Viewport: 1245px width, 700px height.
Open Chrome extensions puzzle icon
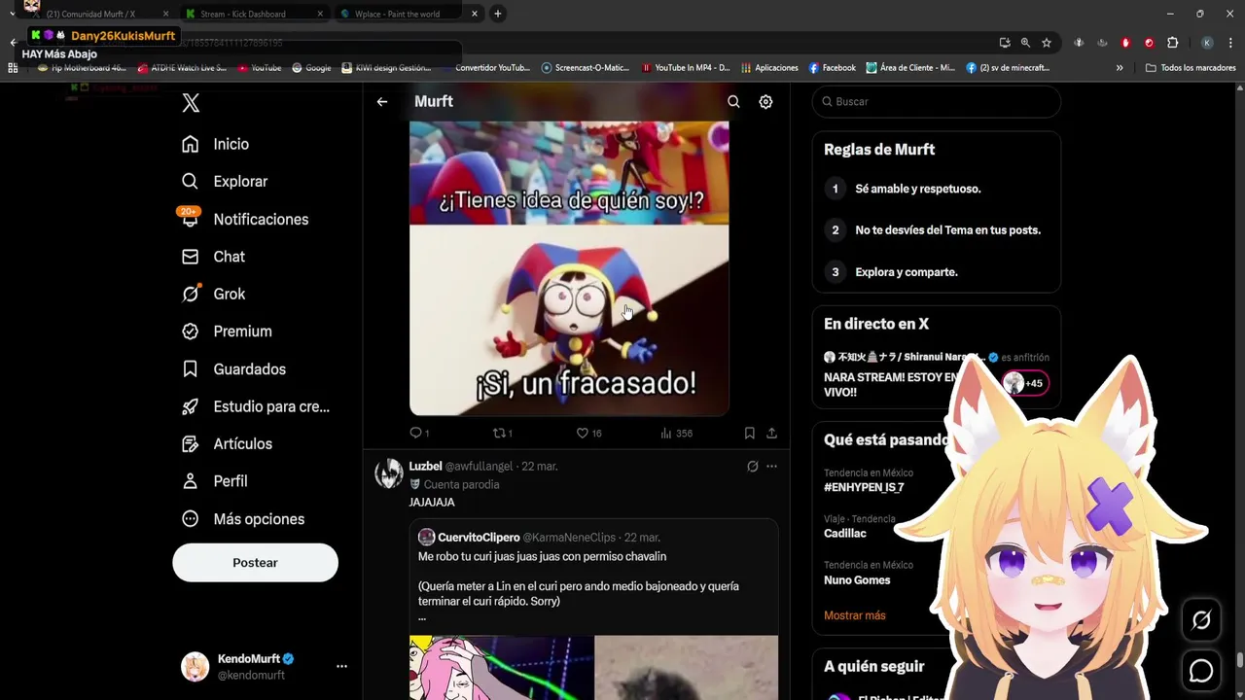point(1172,43)
